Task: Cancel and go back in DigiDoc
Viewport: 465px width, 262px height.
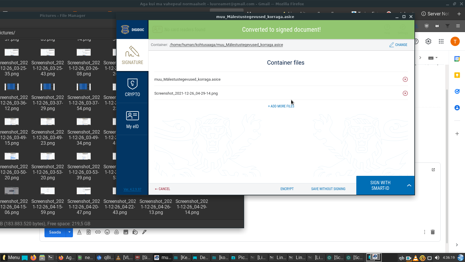Action: [162, 189]
